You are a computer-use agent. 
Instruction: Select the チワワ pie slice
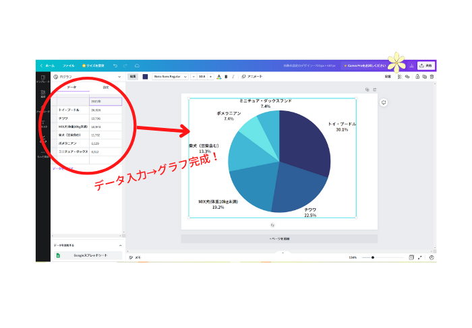point(297,189)
